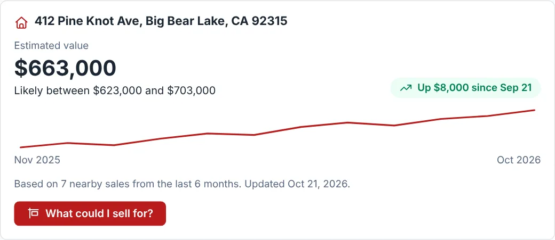The image size is (555, 240).
Task: Click the 'Estimated value' label
Action: 51,46
